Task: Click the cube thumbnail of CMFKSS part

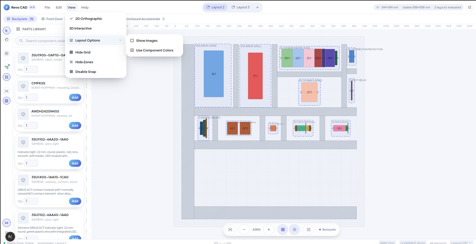Action: click(x=23, y=86)
